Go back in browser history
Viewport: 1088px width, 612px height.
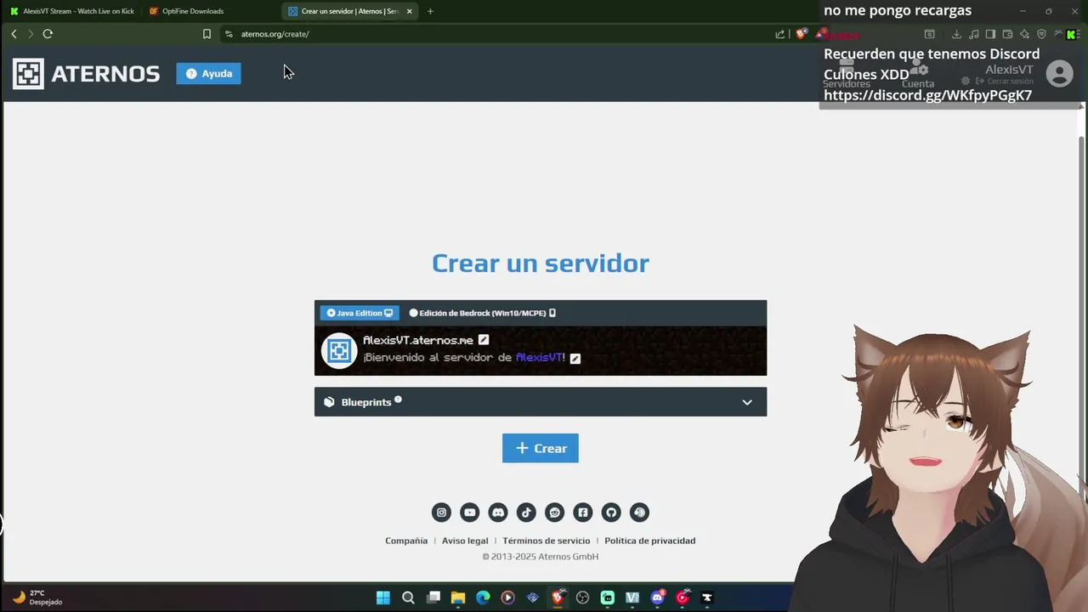(x=14, y=34)
